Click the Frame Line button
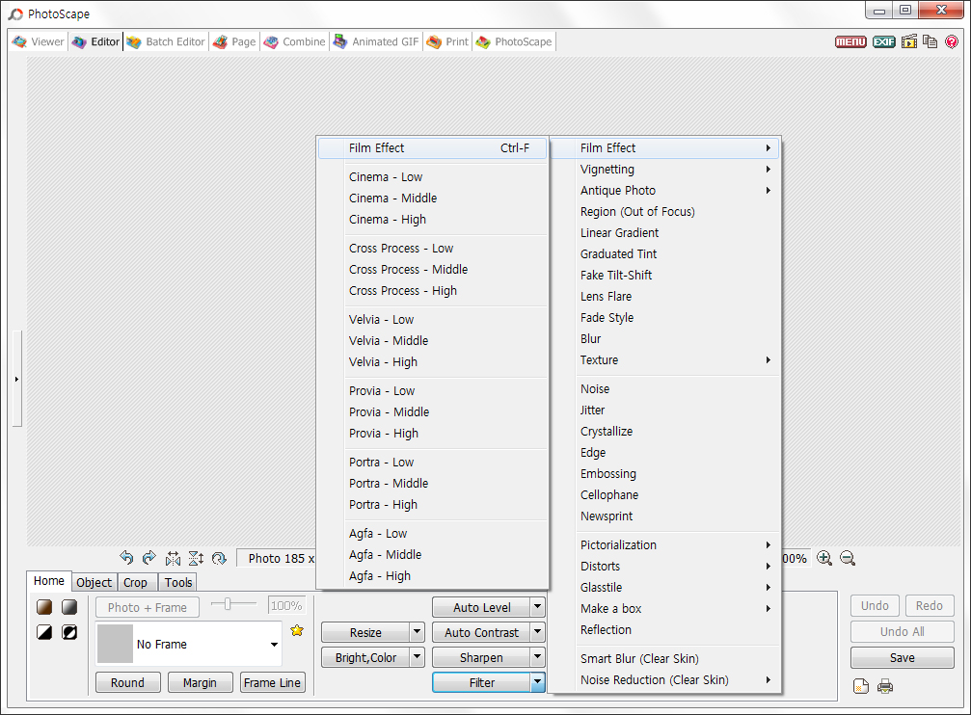 point(273,682)
